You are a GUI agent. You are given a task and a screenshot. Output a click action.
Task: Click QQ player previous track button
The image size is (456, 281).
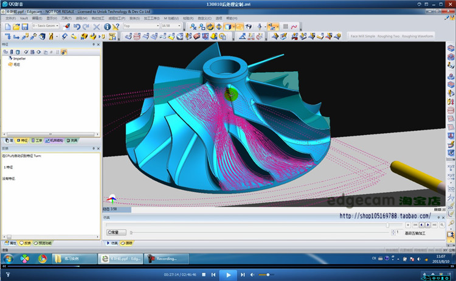click(213, 274)
